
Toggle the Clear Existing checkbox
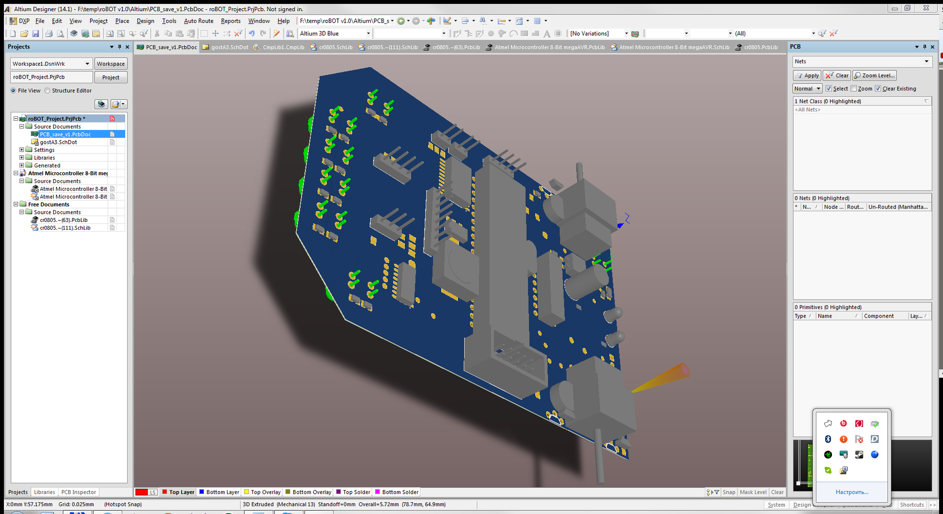878,88
